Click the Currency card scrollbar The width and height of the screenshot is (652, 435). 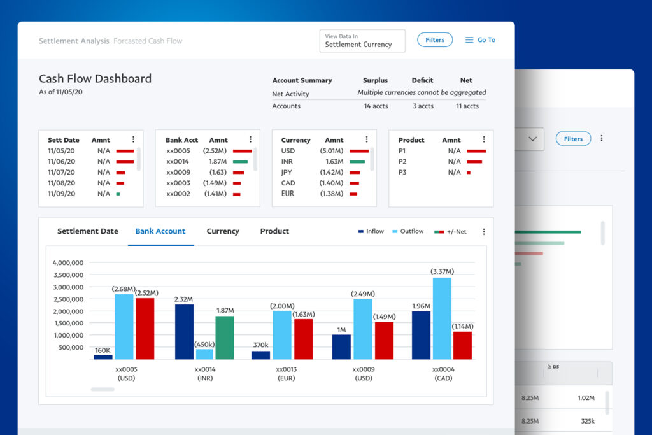point(372,159)
